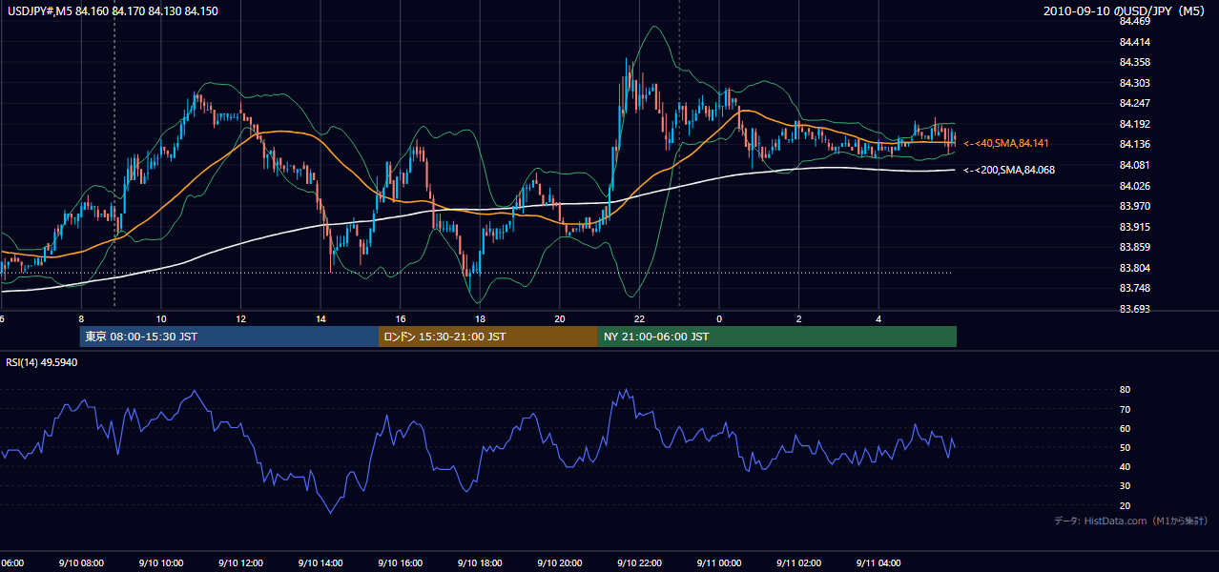Click the RSI scale value 50
Viewport: 1219px width, 572px height.
pyautogui.click(x=1125, y=447)
